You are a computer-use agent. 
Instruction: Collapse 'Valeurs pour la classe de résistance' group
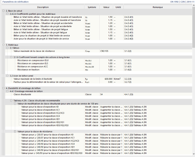point(15,132)
